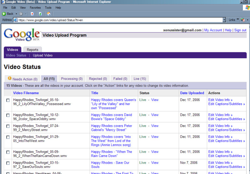Open the Failed (0) tab
Image resolution: width=250 pixels, height=174 pixels.
pos(120,79)
